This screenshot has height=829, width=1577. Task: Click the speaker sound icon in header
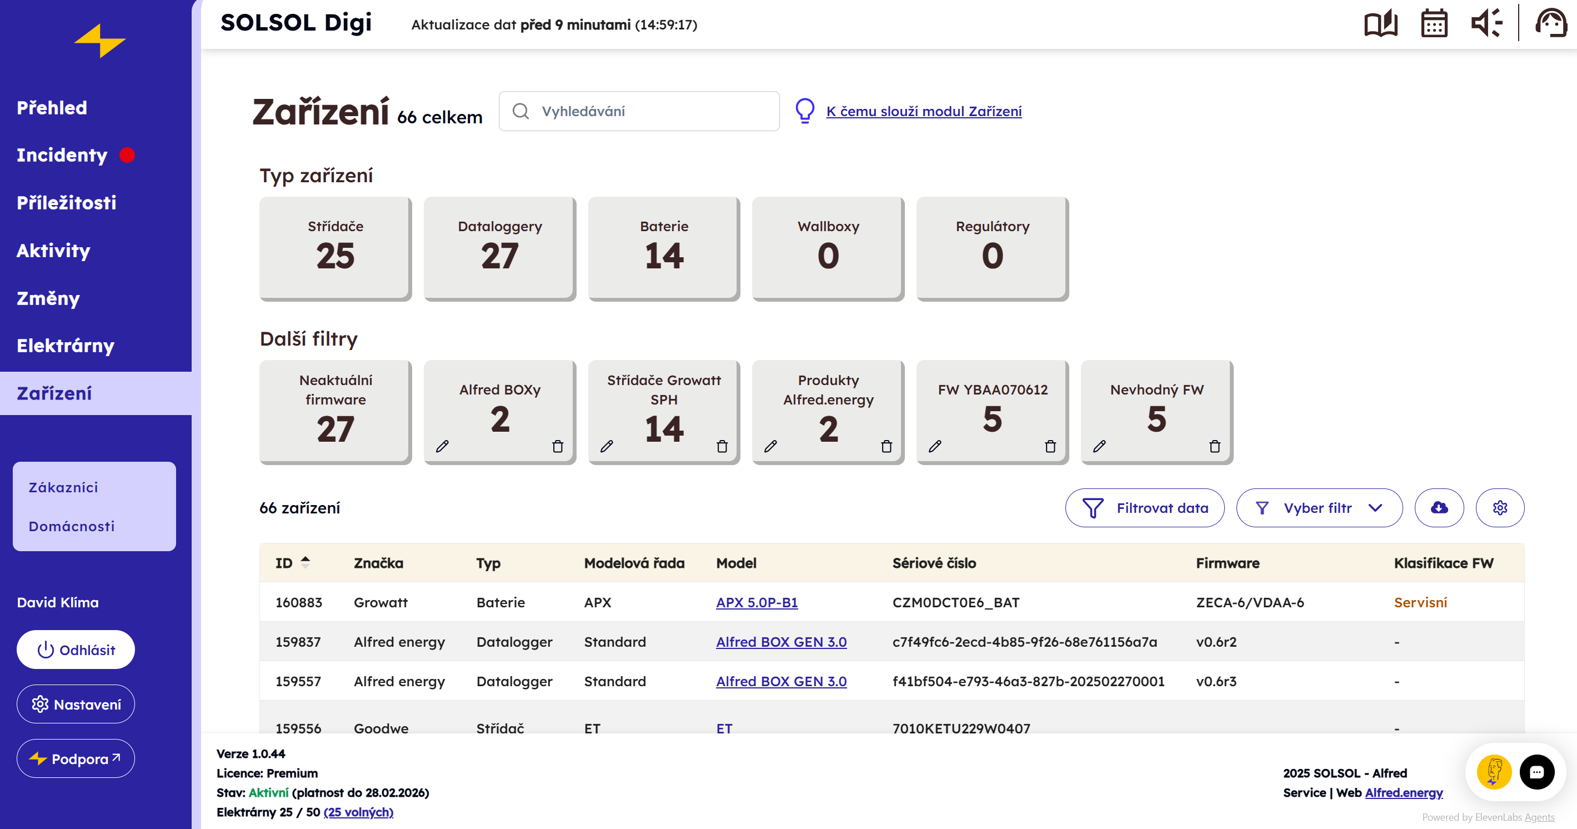tap(1486, 24)
